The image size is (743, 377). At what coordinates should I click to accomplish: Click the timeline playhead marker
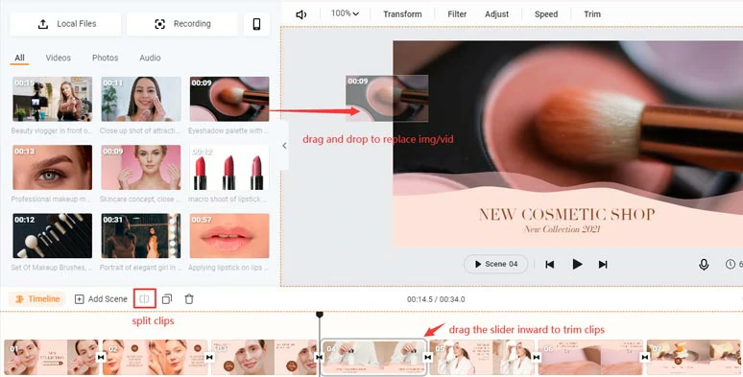[x=320, y=315]
